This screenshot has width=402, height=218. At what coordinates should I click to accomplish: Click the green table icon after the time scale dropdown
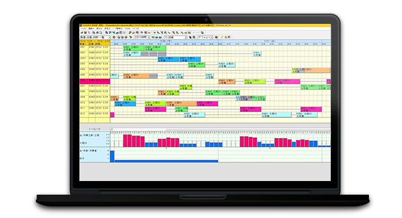pos(153,38)
